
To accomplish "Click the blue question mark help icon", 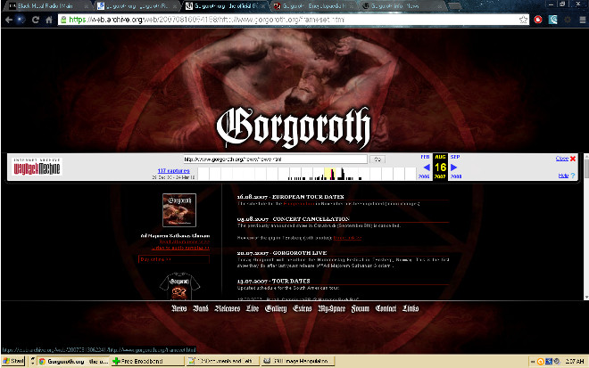I will click(573, 176).
